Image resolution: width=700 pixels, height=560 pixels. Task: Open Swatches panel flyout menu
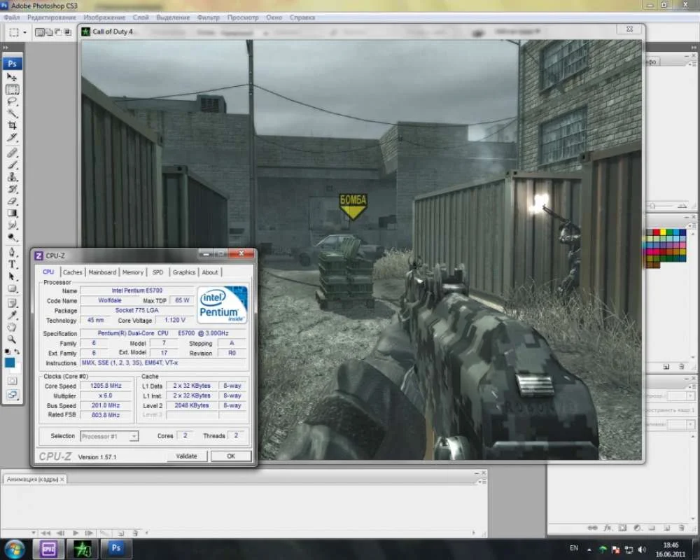click(693, 226)
